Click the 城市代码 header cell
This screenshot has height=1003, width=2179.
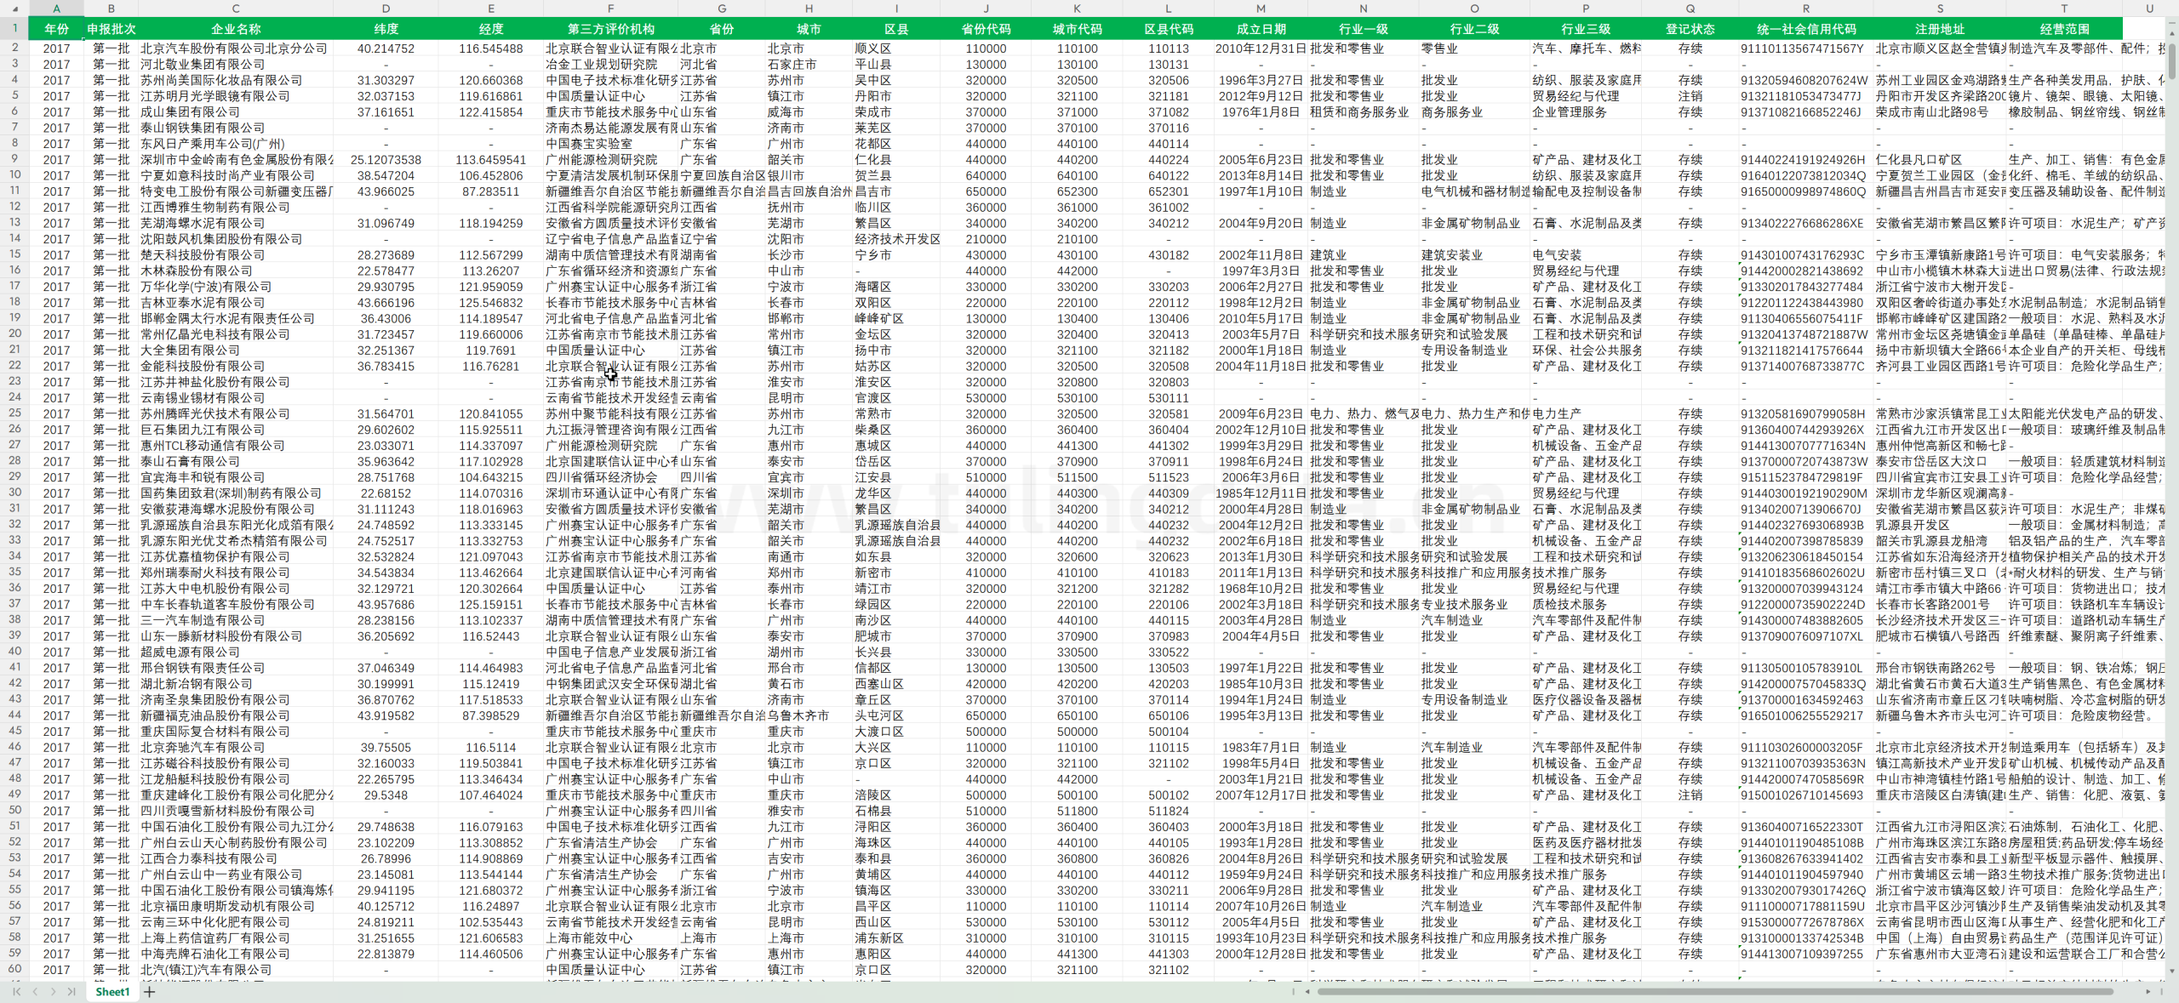[x=1077, y=29]
